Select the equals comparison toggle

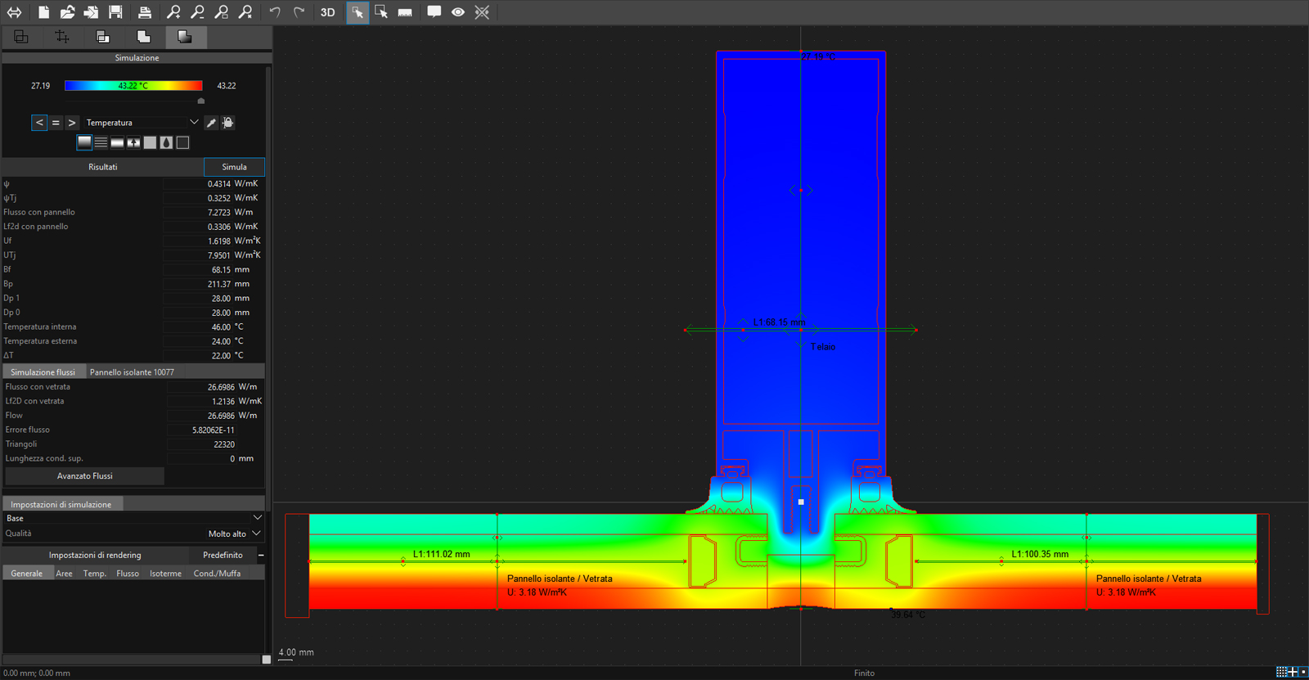click(56, 123)
